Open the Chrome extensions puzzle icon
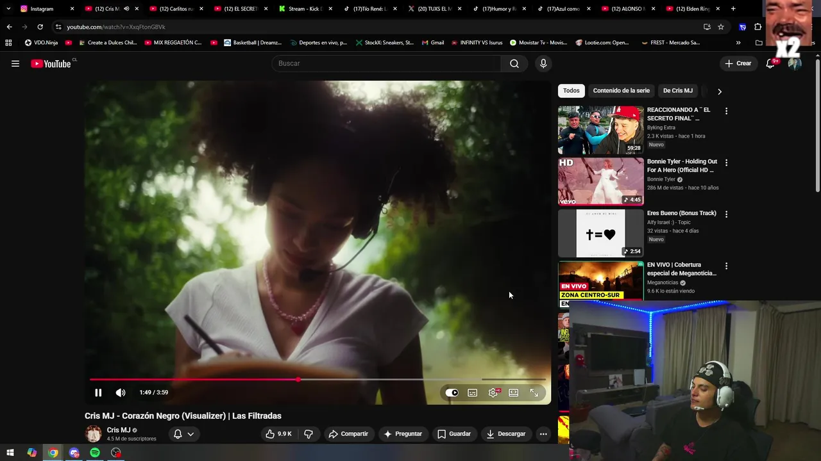The width and height of the screenshot is (821, 461). 758,27
